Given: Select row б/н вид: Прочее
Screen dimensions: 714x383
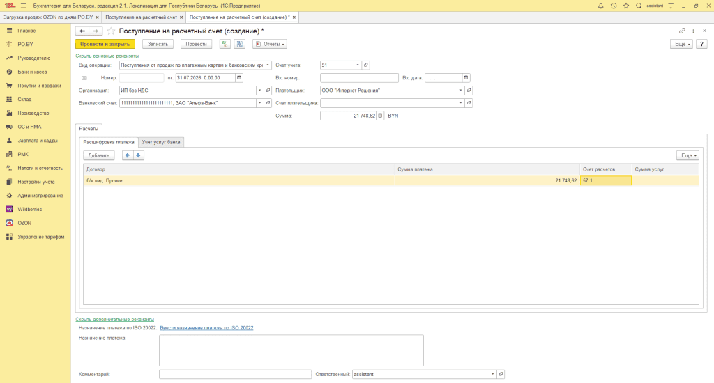Looking at the screenshot, I should point(391,180).
